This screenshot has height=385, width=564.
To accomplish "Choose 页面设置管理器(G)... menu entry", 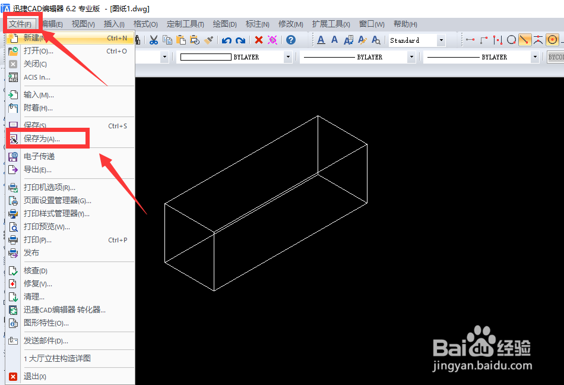I will click(70, 200).
